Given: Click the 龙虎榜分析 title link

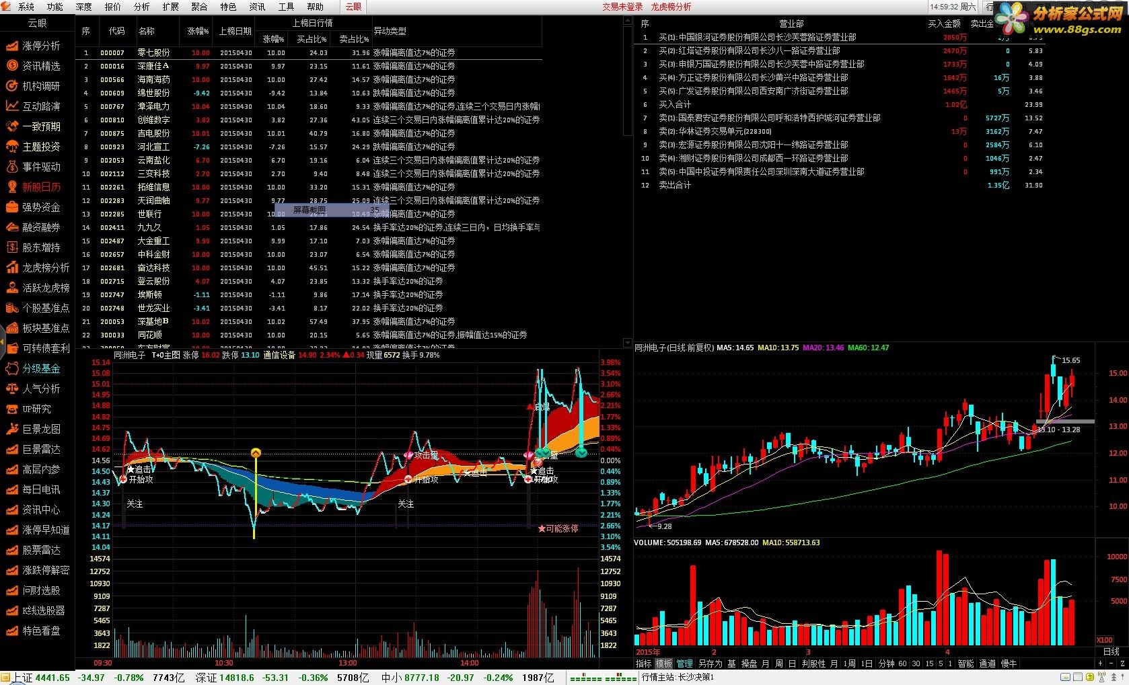Looking at the screenshot, I should (671, 7).
